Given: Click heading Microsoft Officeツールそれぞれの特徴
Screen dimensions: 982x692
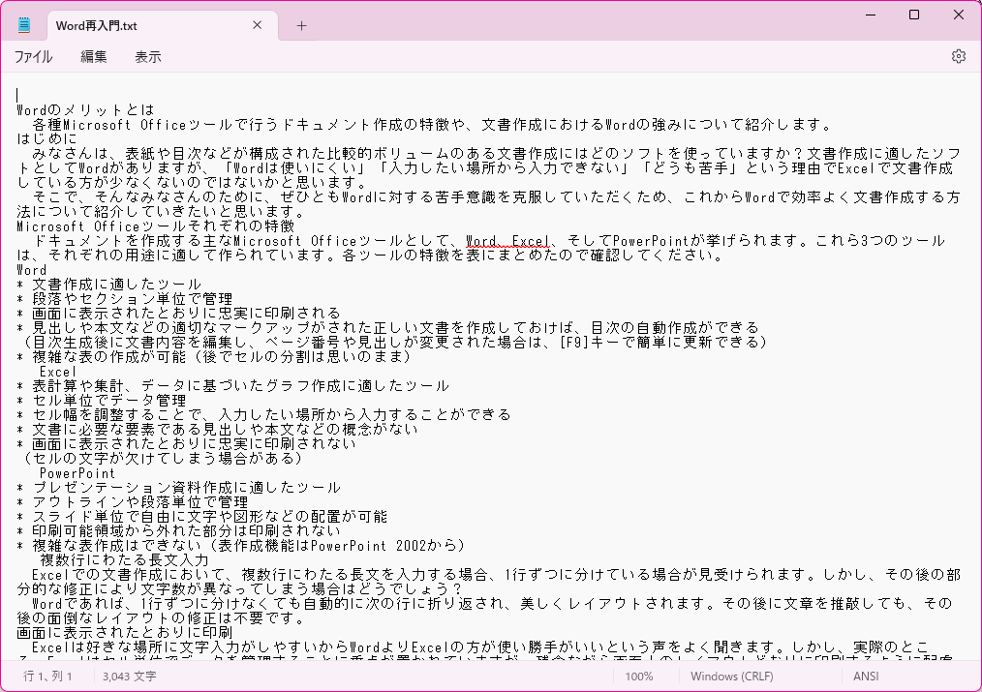Looking at the screenshot, I should pos(156,226).
